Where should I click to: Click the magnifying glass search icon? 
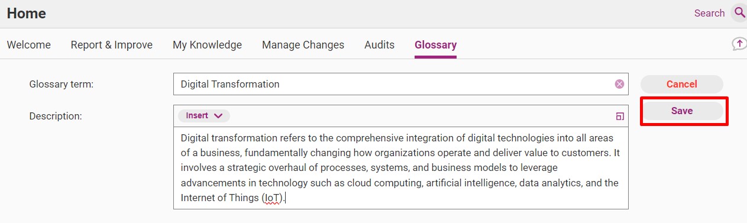739,12
